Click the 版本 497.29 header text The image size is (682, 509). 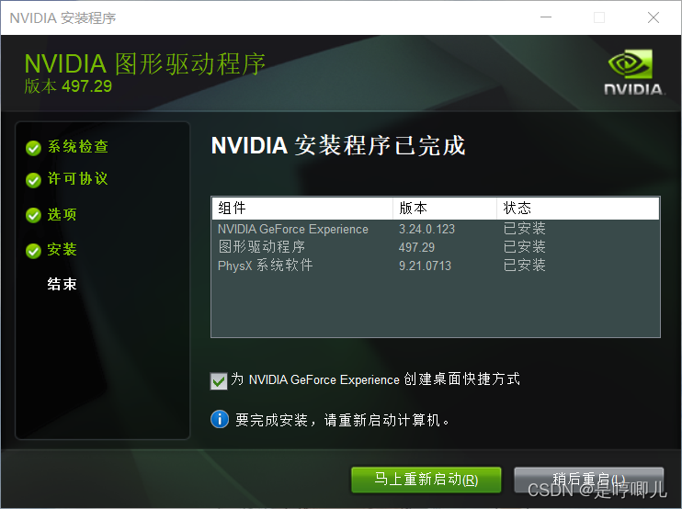pos(68,86)
